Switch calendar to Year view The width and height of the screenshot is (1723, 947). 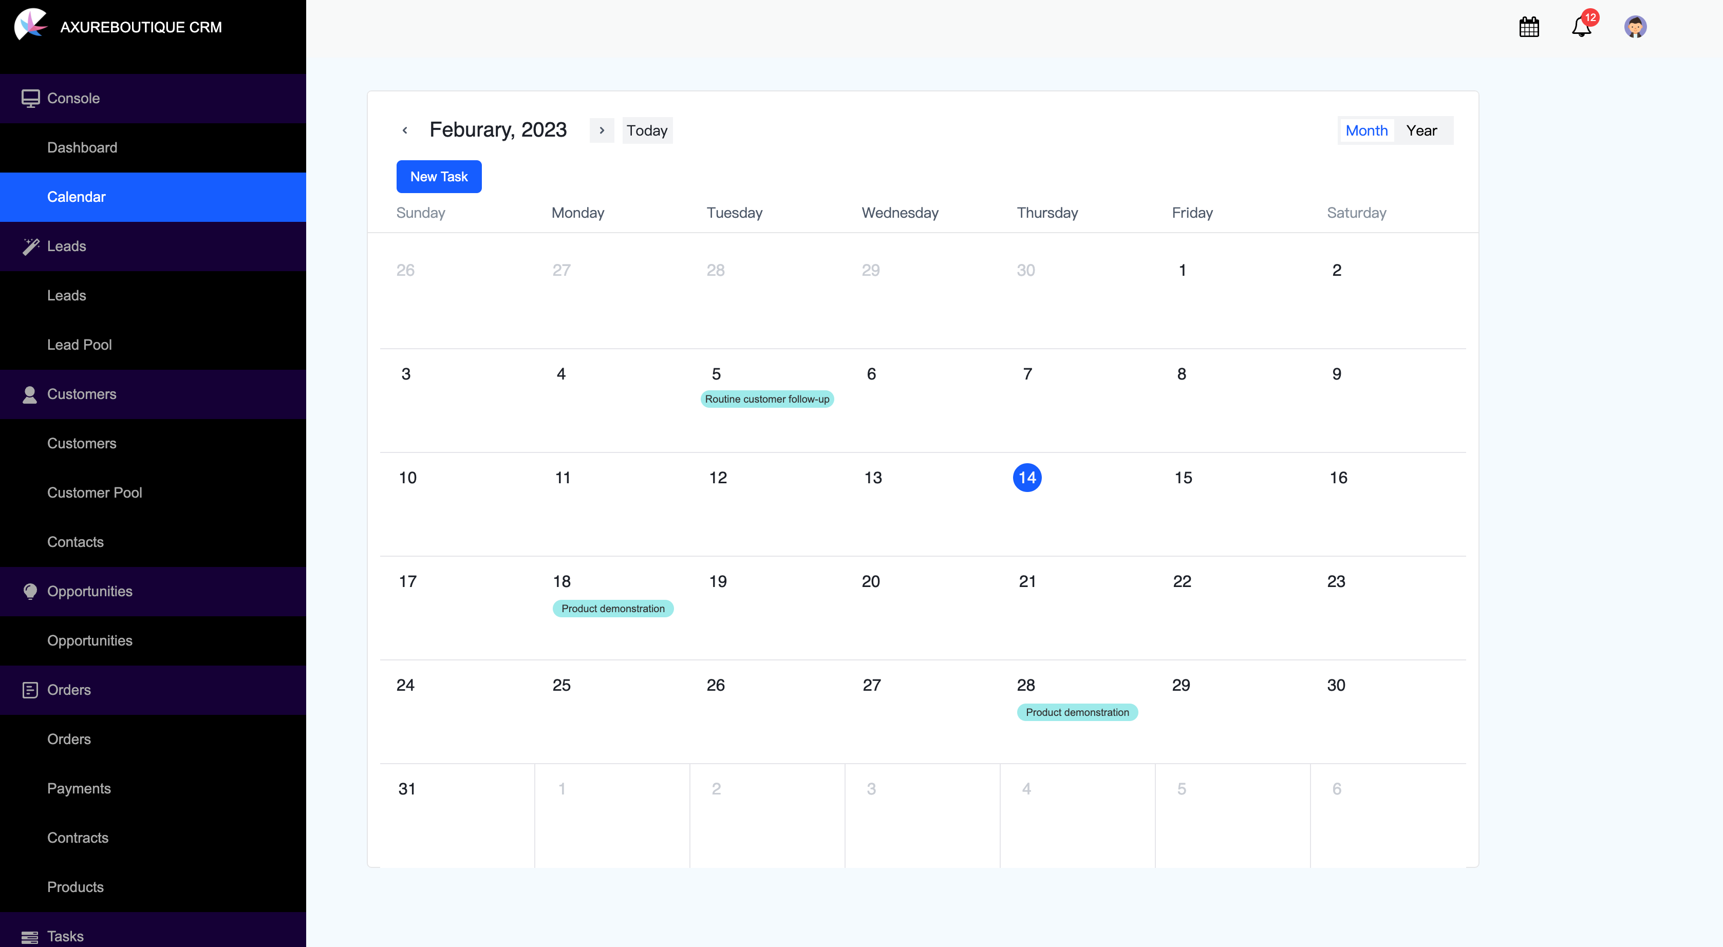[1421, 130]
